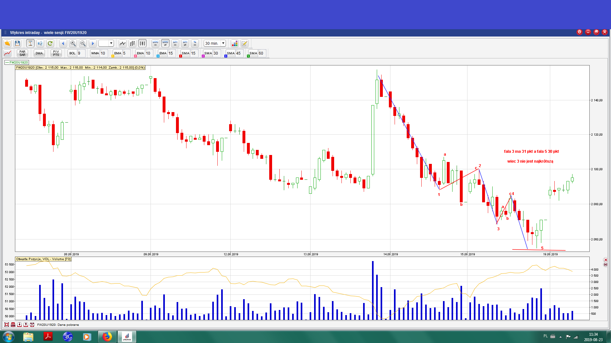Click the green refresh arrow icon

pos(50,43)
